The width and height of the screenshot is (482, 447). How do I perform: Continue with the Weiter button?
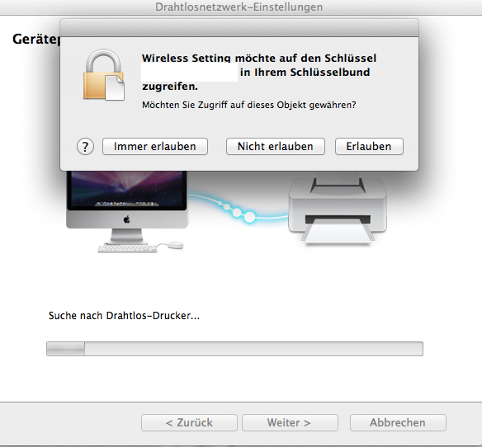290,422
